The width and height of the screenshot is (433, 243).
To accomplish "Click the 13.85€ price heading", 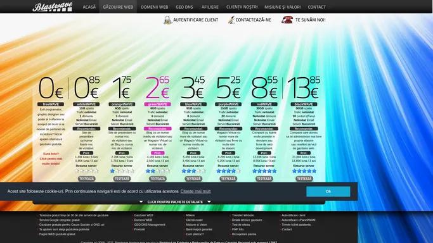I will [304, 88].
